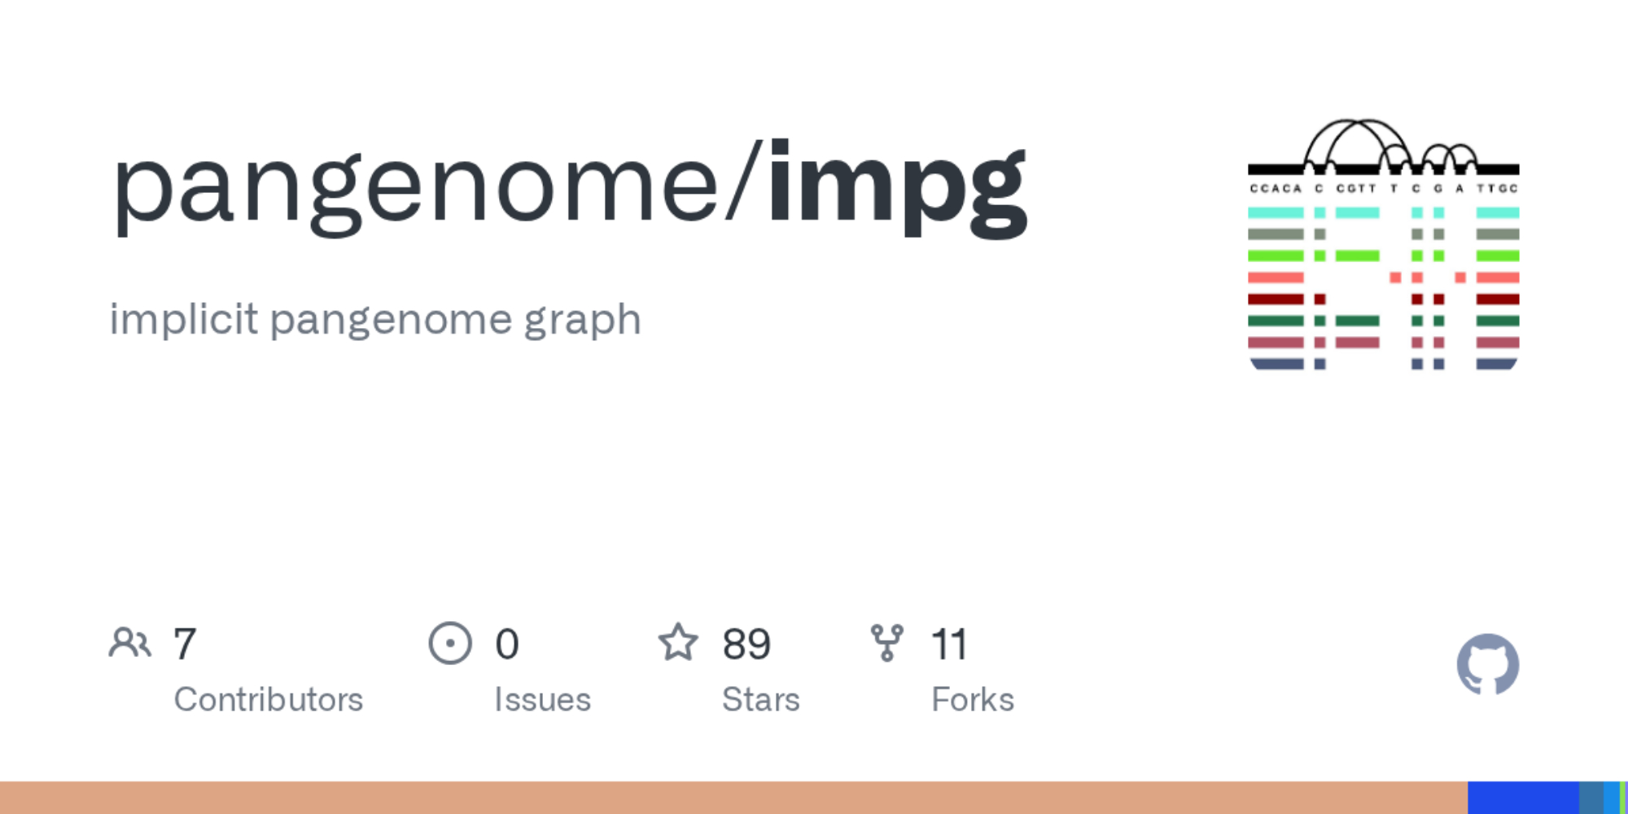Select the "Stars" label
The height and width of the screenshot is (814, 1628).
pyautogui.click(x=761, y=700)
